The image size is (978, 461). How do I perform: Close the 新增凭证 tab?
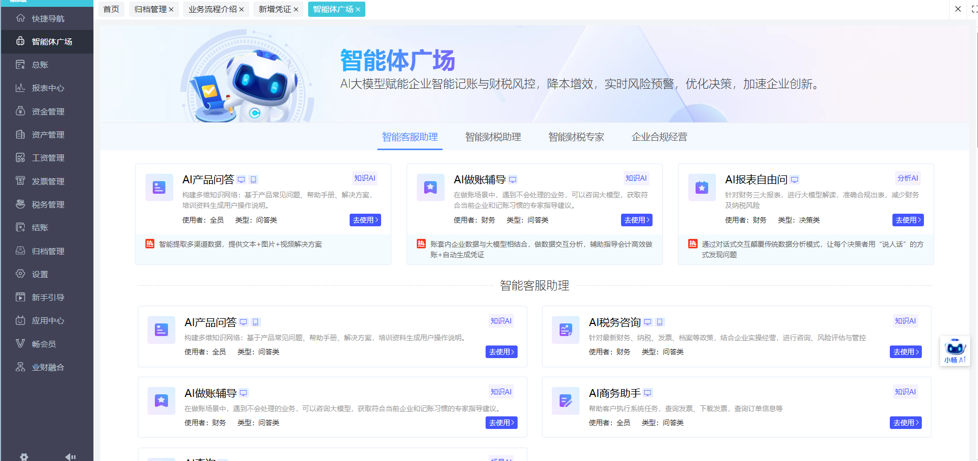click(296, 9)
